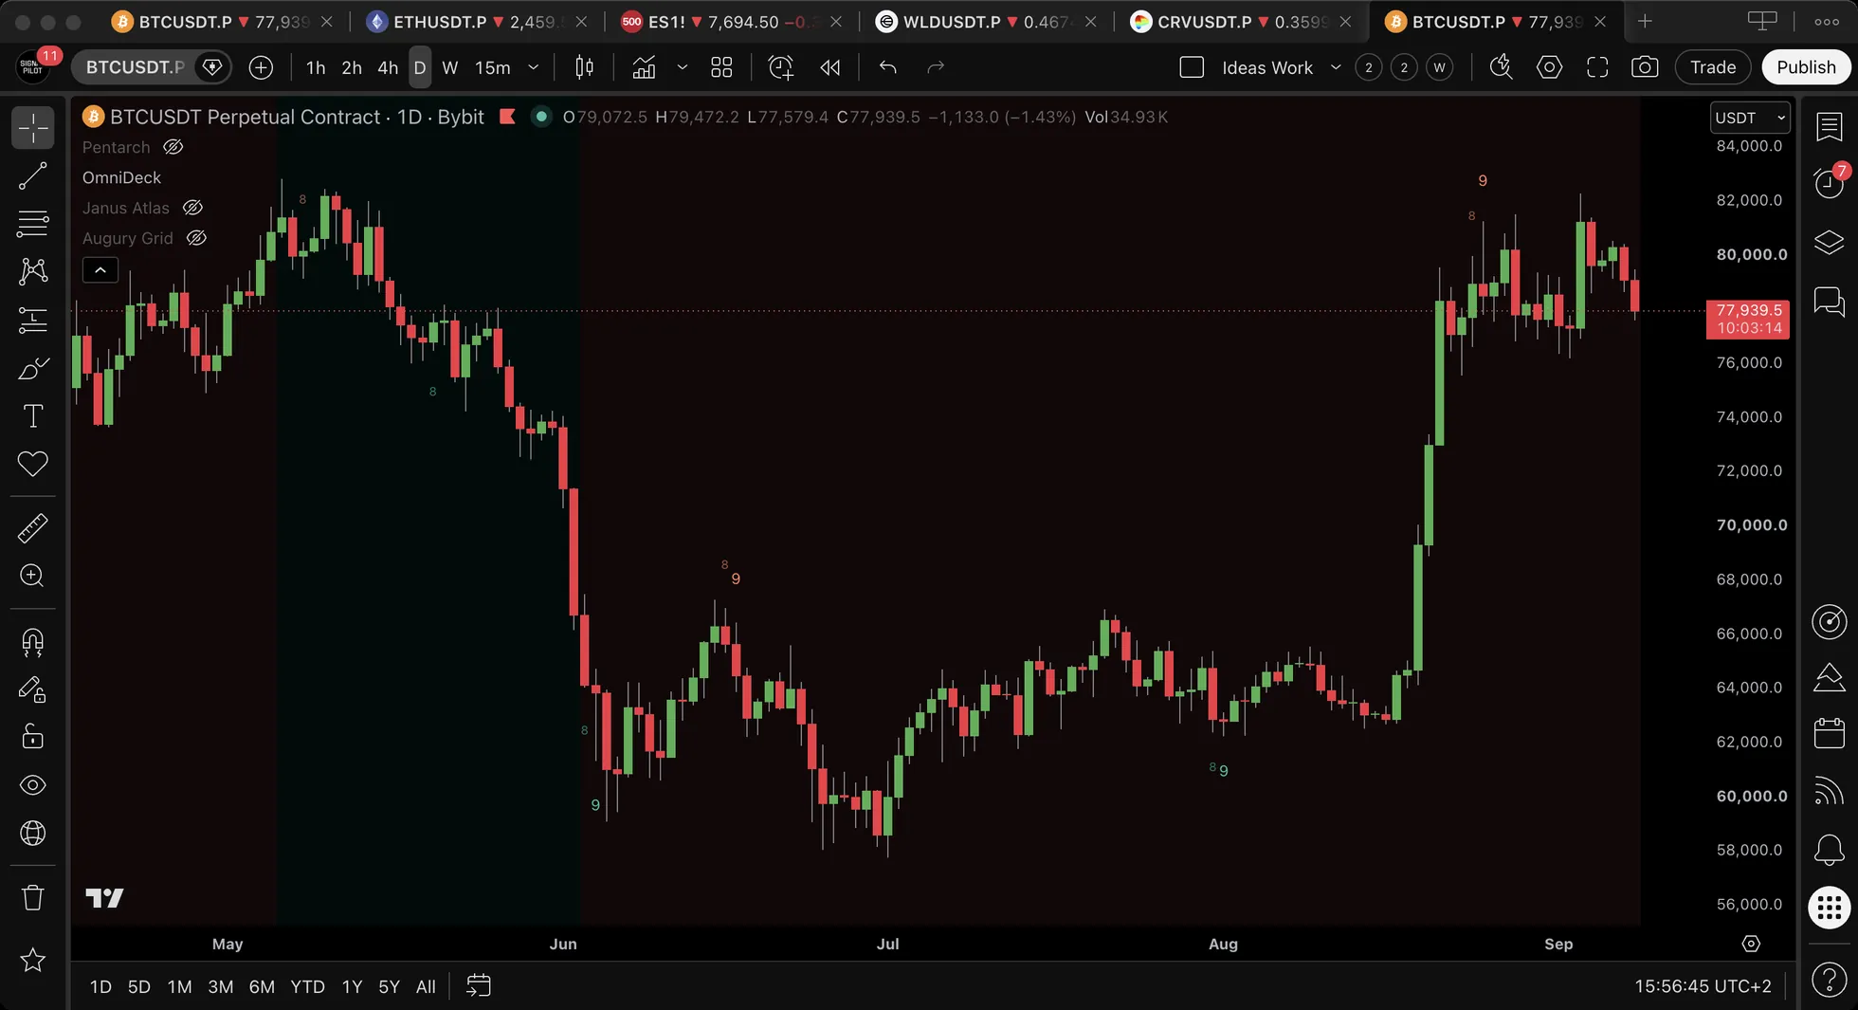Image resolution: width=1858 pixels, height=1010 pixels.
Task: Set the range to YTD
Action: tap(307, 986)
